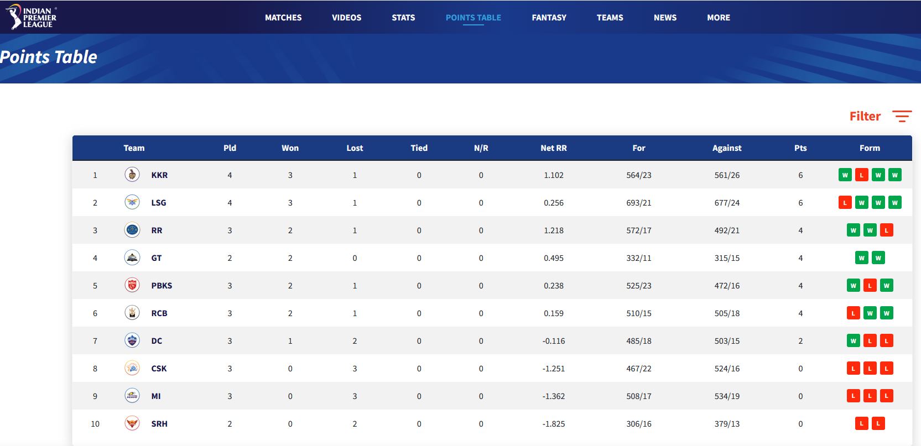This screenshot has height=446, width=921.
Task: Click SRH's first L form badge
Action: (861, 424)
